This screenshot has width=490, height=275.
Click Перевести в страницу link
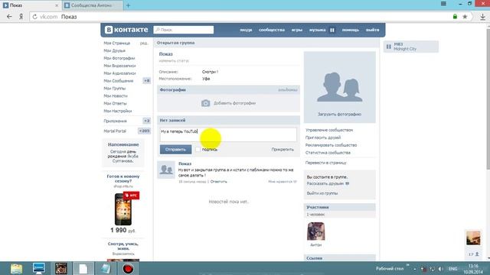[x=325, y=163]
